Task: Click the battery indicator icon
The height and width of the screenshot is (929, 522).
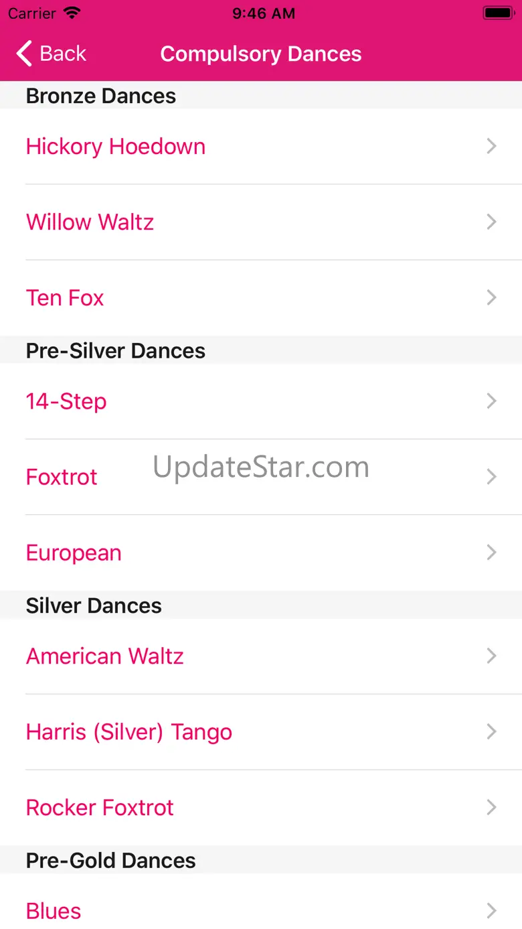Action: click(498, 13)
